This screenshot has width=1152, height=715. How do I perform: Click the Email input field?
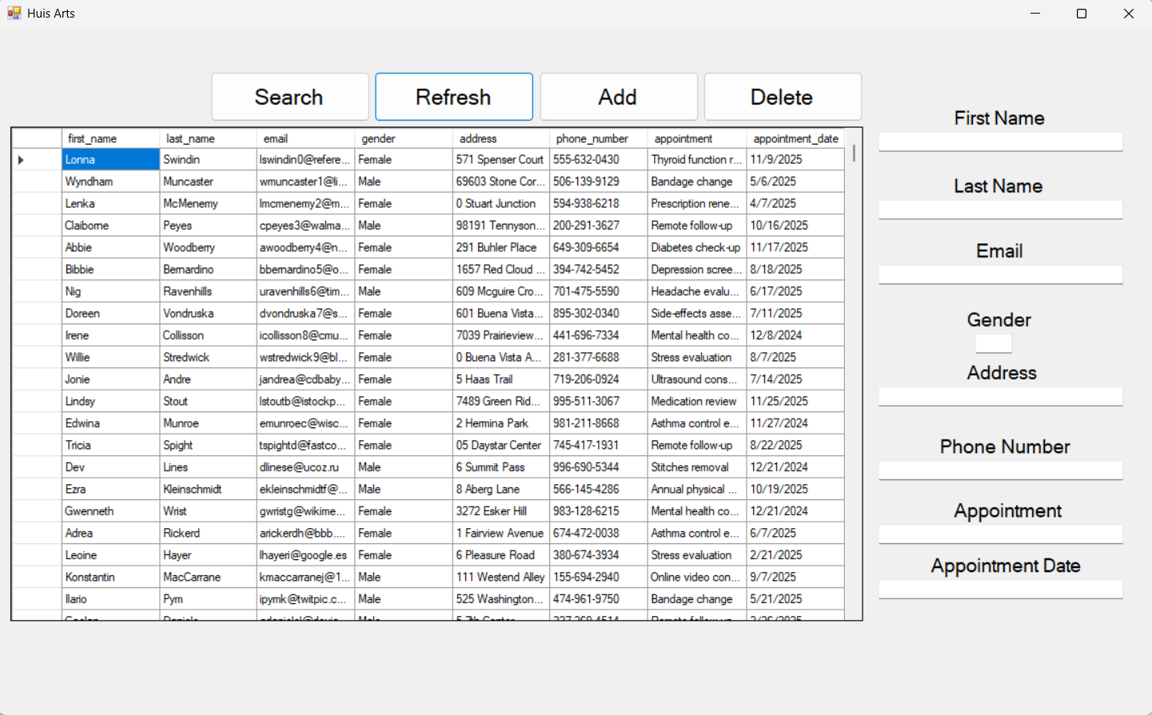point(1000,275)
